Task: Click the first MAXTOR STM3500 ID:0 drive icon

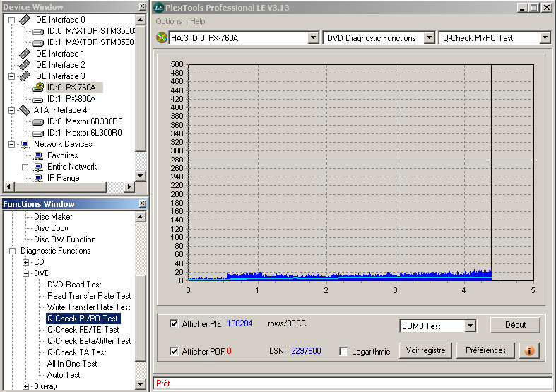Action: coord(38,32)
